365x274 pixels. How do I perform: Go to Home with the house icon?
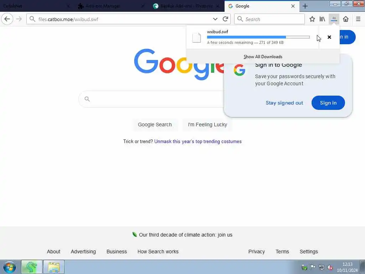346,19
